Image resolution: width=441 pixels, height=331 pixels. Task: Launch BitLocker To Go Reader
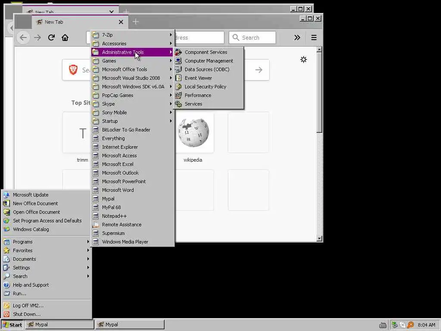(x=133, y=130)
